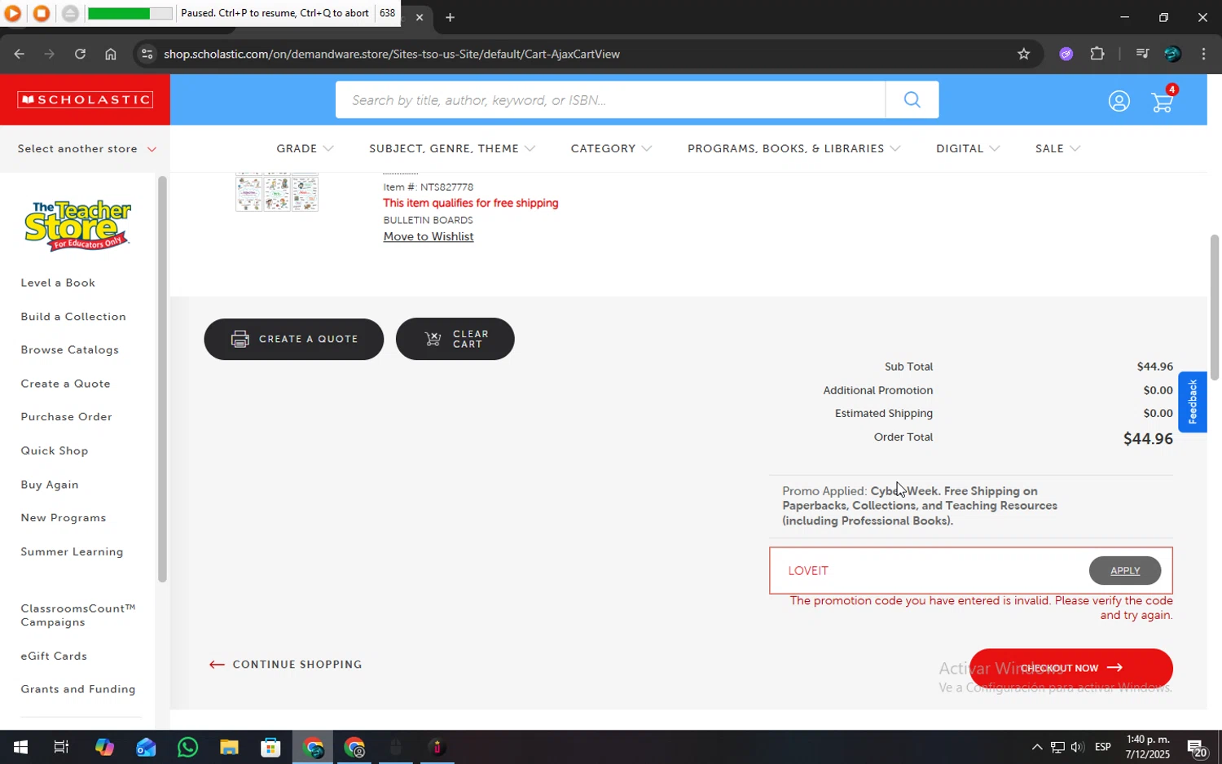Screen dimensions: 1222x764
Task: Click the recorder play button
Action: 12,13
